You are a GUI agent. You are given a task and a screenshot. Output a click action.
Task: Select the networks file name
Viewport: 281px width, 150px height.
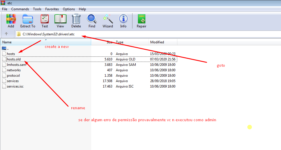point(14,70)
